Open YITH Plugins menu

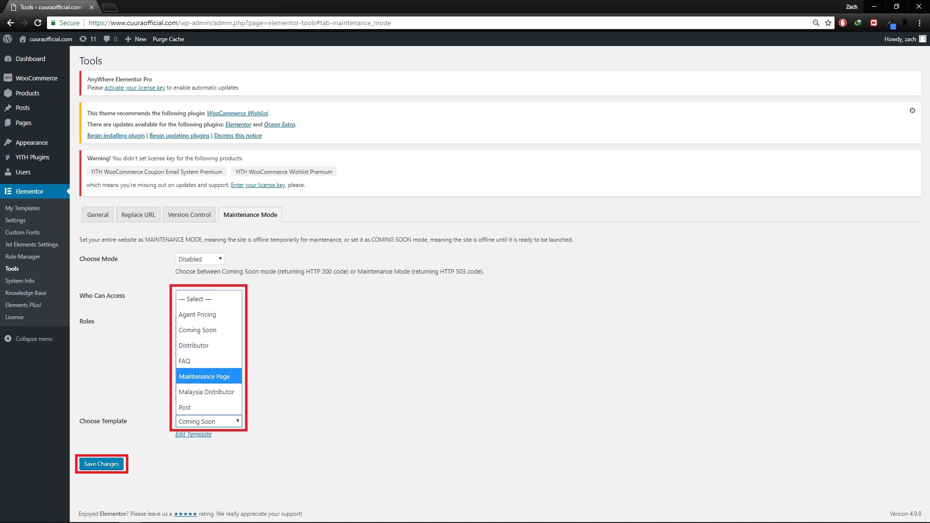pos(35,157)
